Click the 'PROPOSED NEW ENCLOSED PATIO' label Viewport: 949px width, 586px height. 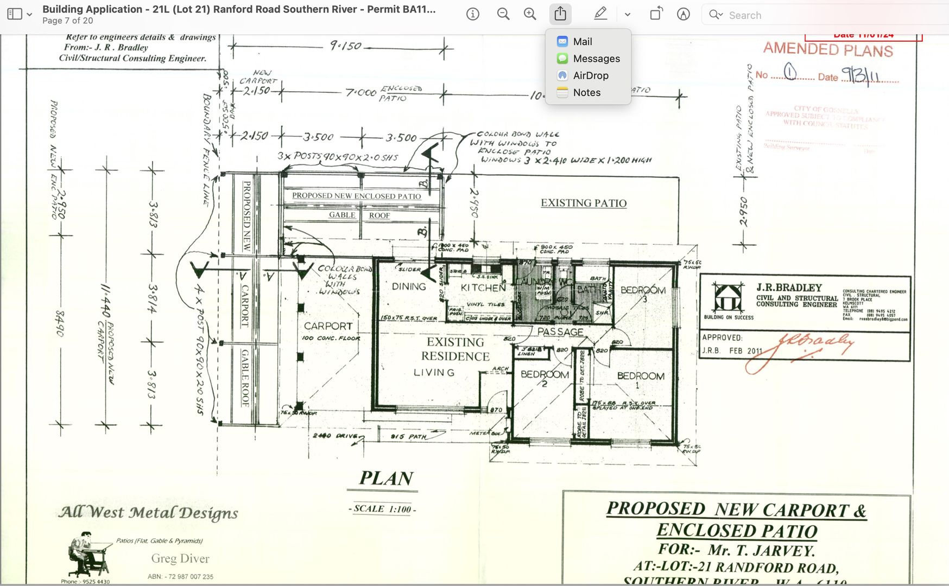(x=357, y=196)
